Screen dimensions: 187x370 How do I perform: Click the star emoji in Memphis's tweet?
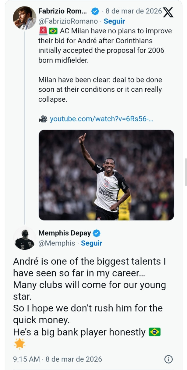pyautogui.click(x=19, y=344)
